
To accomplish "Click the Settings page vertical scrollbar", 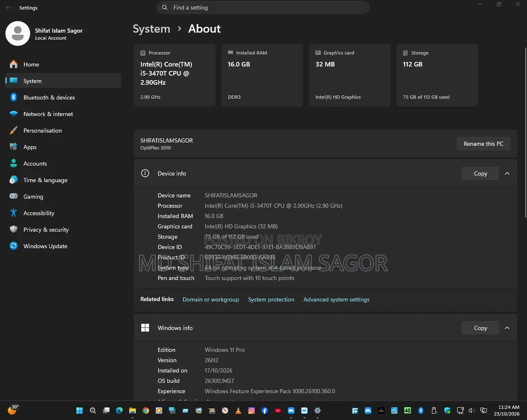I will click(x=525, y=132).
